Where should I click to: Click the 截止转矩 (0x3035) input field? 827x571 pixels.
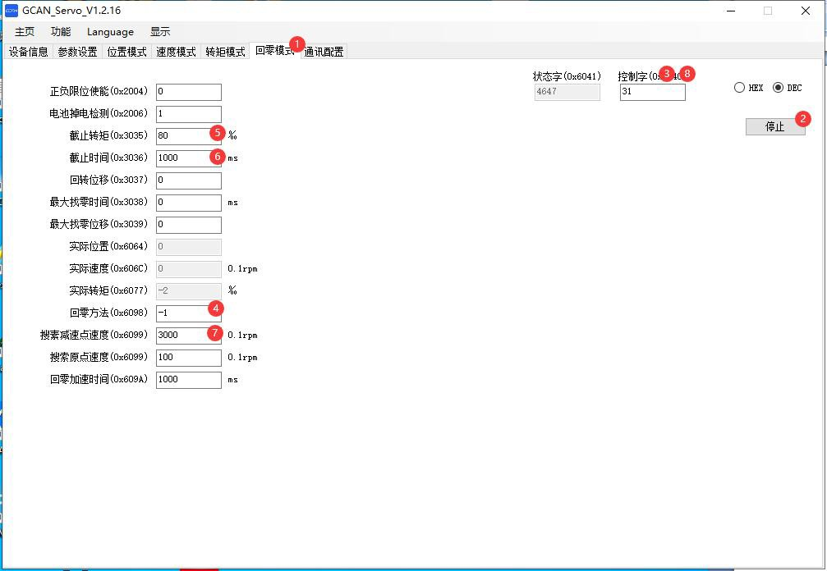coord(182,135)
